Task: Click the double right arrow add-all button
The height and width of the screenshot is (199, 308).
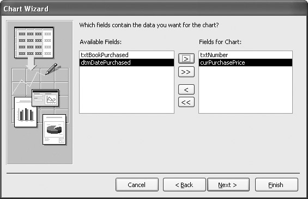Action: [186, 72]
